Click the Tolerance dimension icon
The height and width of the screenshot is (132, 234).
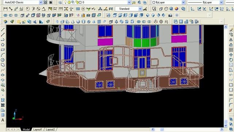point(78,9)
